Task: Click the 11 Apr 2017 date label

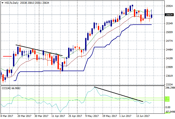Action: point(58,116)
